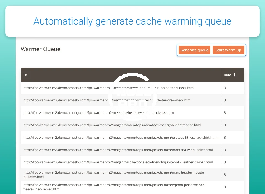This screenshot has width=265, height=194.
Task: Click the Warmer Queue heading
Action: (40, 49)
